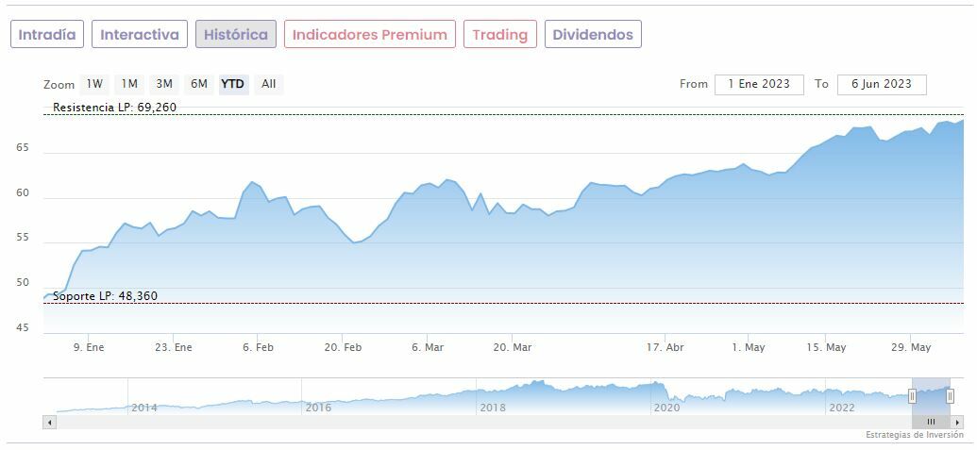Show the Dividendos tab
This screenshot has width=977, height=450.
(x=593, y=35)
